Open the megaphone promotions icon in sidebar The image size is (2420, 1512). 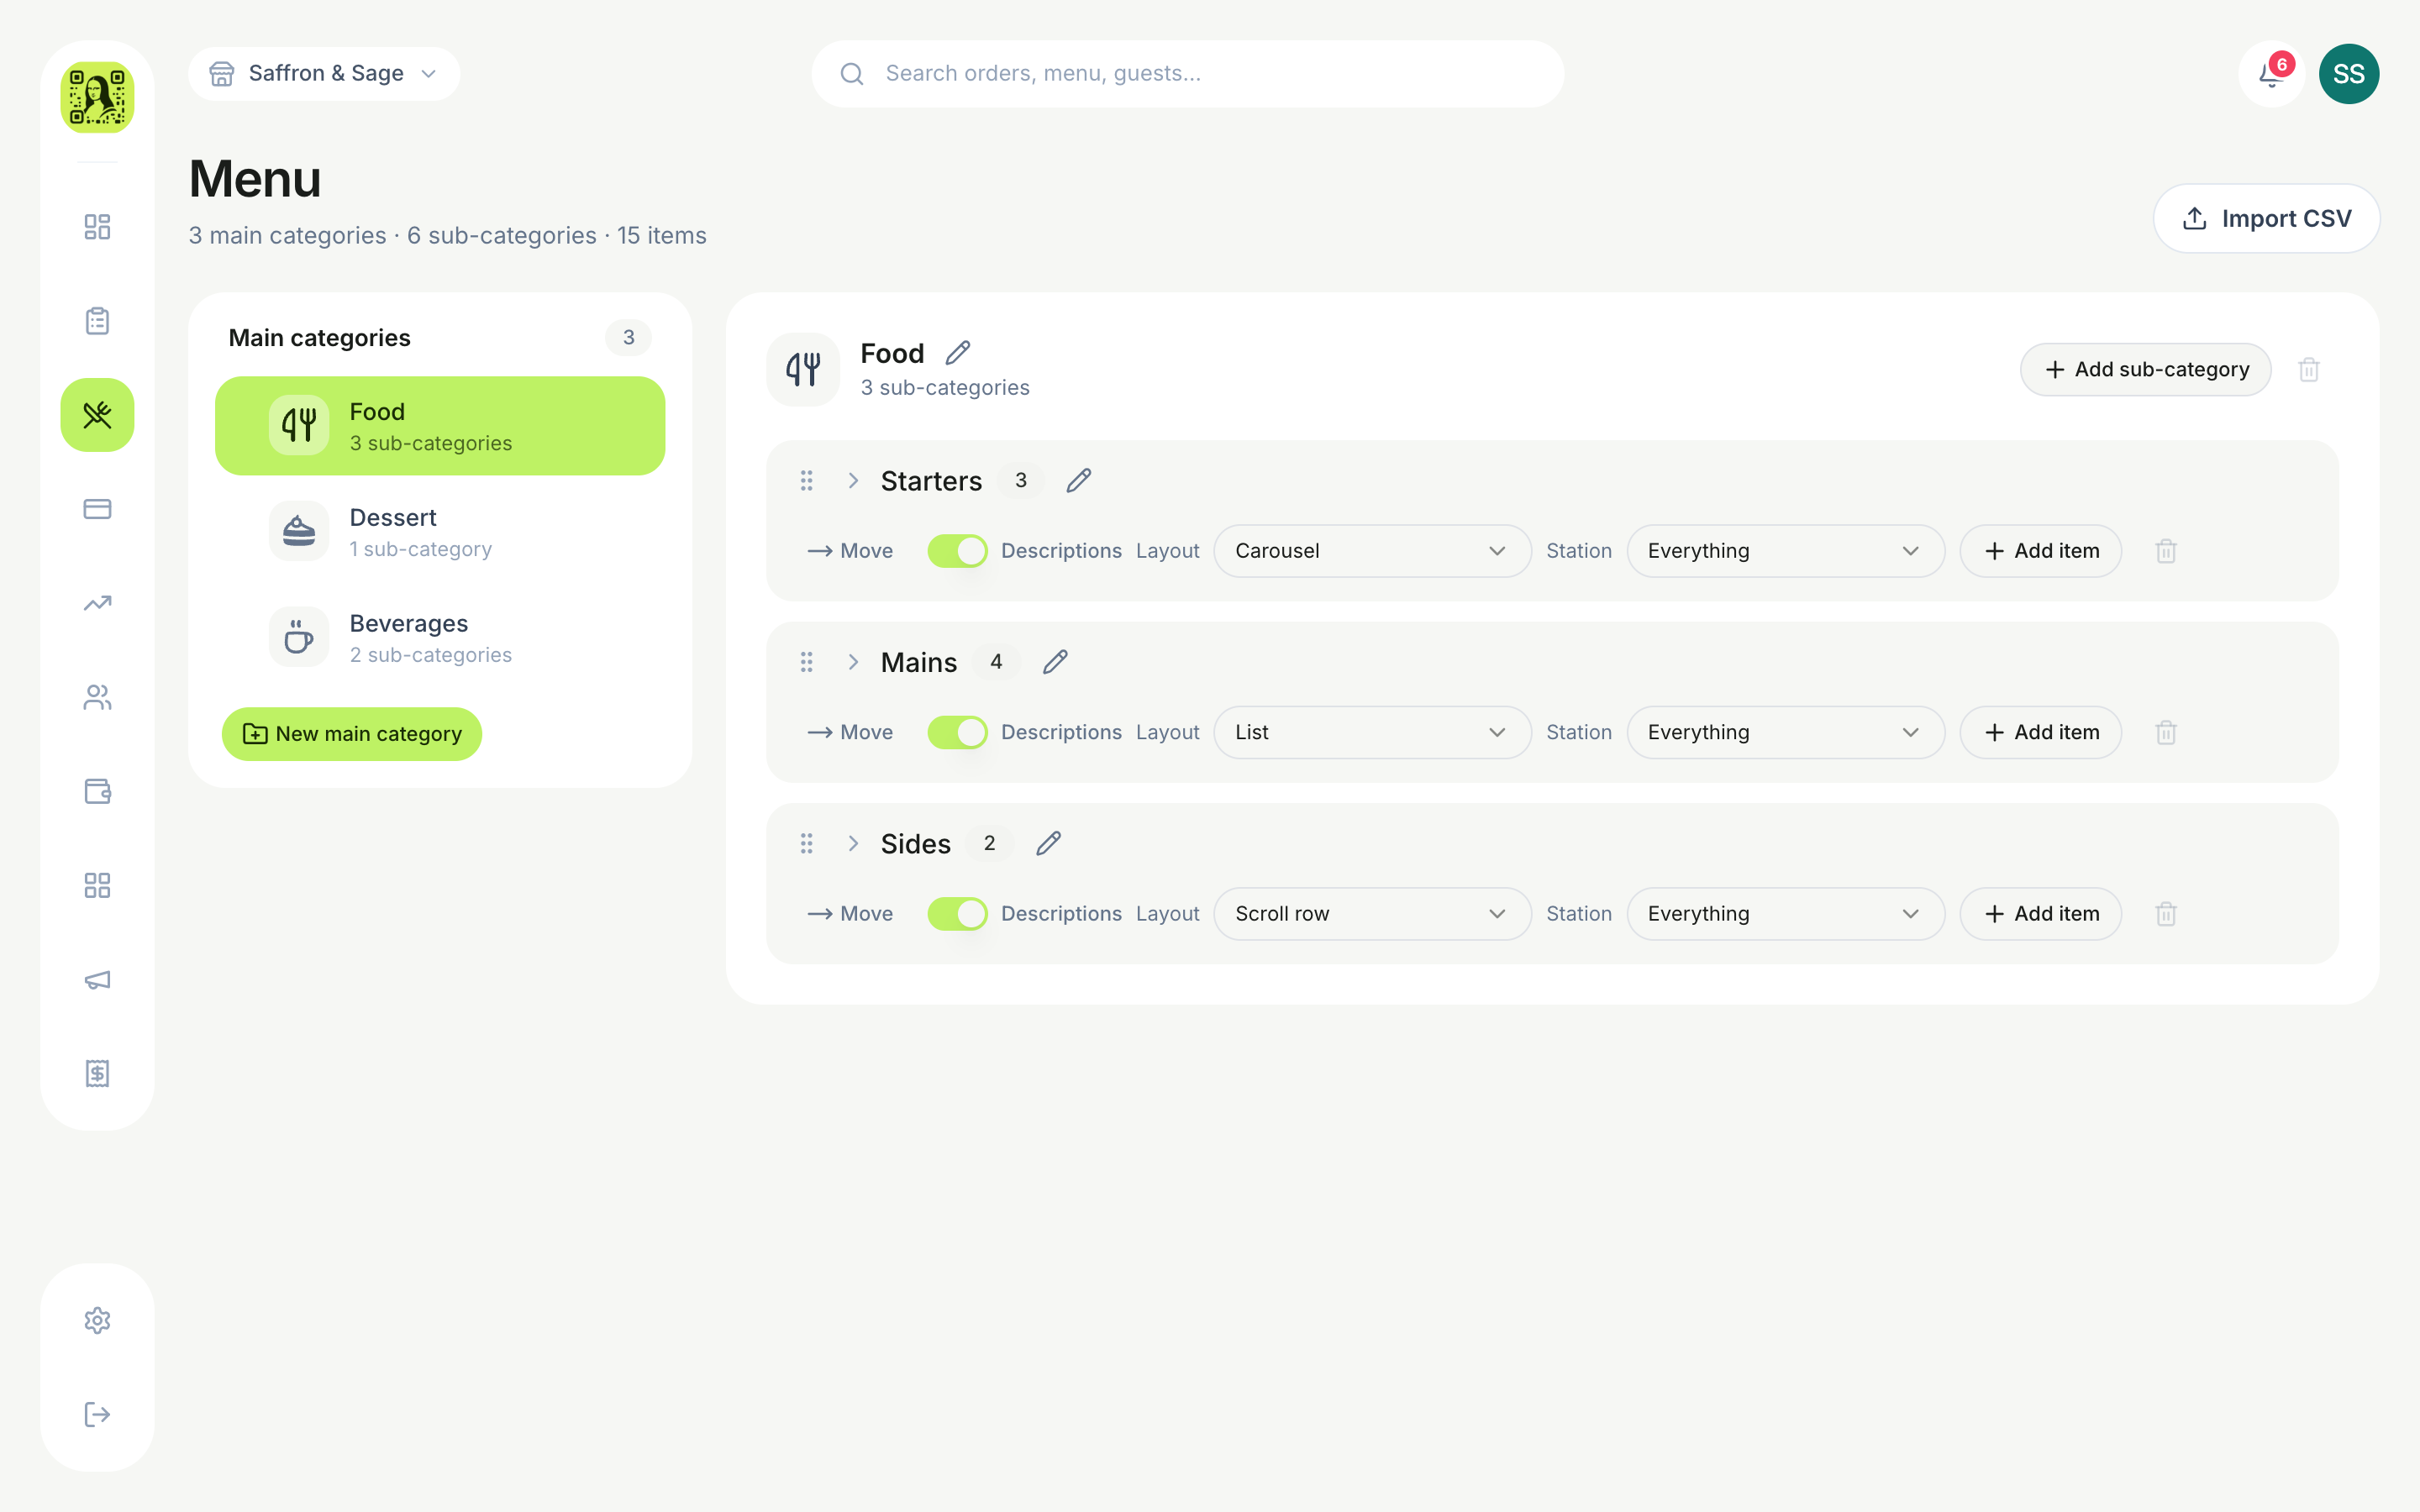click(97, 979)
